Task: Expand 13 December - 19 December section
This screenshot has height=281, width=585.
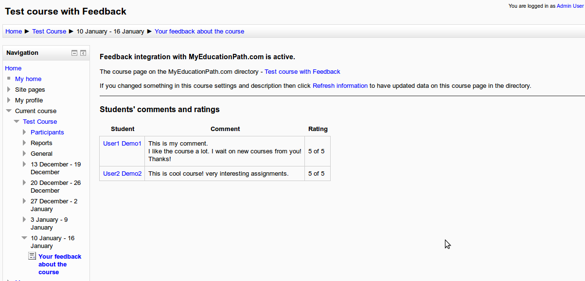Action: 24,164
